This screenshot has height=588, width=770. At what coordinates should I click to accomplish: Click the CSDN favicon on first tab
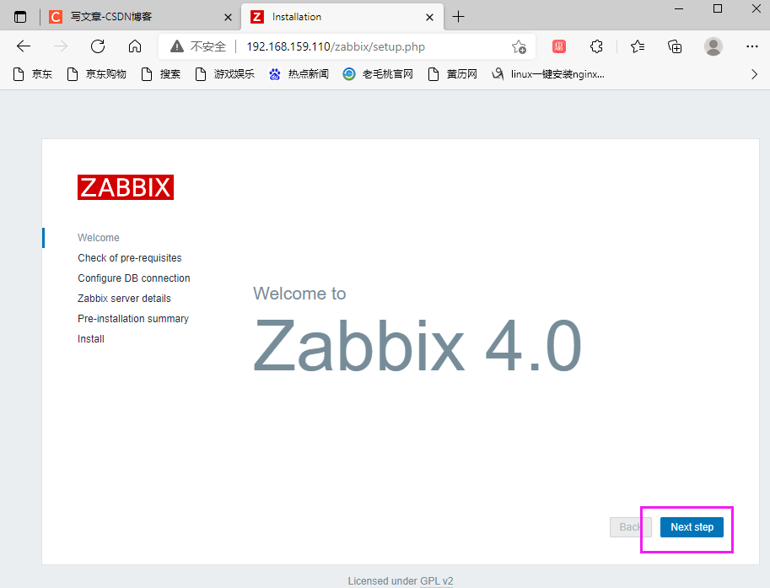tap(56, 17)
